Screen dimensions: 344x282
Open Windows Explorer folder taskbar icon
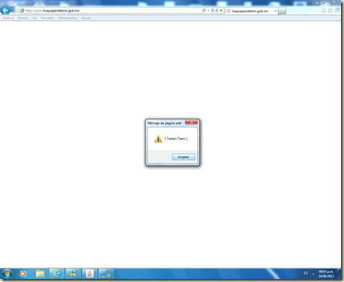tap(40, 274)
